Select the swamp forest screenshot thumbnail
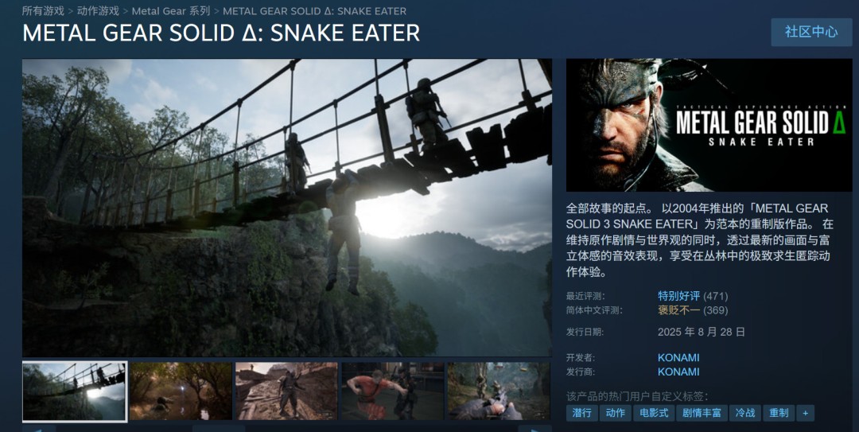This screenshot has height=432, width=859. (181, 391)
